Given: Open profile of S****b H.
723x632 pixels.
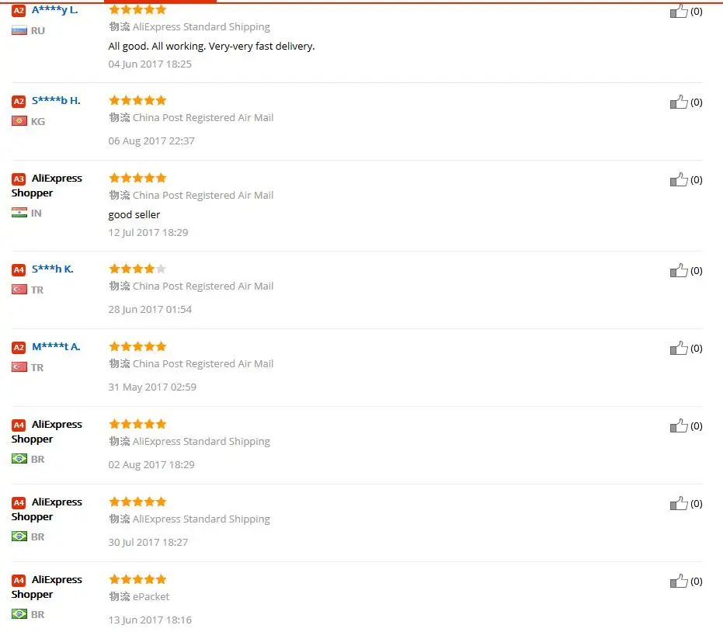Looking at the screenshot, I should (x=56, y=100).
